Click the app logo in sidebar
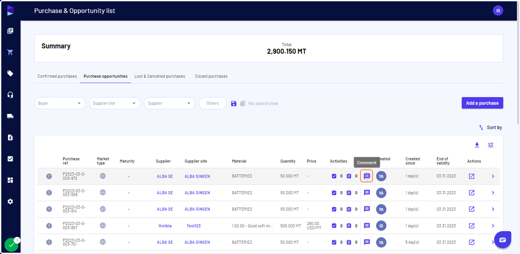520x254 pixels. pos(10,10)
